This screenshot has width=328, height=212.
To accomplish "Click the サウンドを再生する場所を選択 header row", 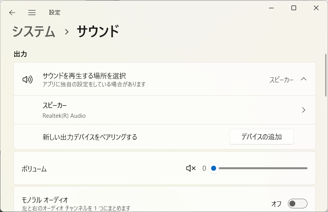I will 165,79.
